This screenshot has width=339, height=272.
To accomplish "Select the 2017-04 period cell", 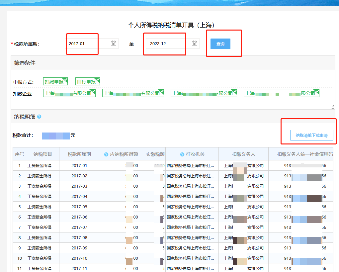I will click(79, 197).
